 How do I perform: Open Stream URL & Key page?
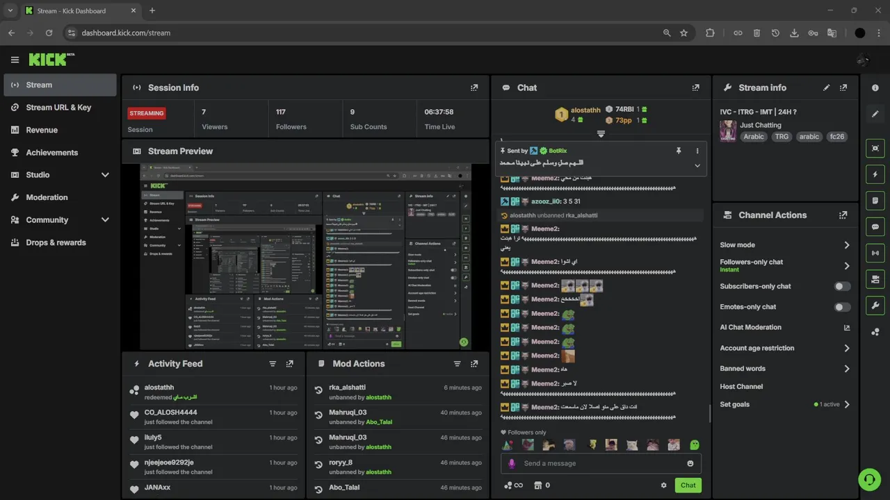[x=60, y=108]
